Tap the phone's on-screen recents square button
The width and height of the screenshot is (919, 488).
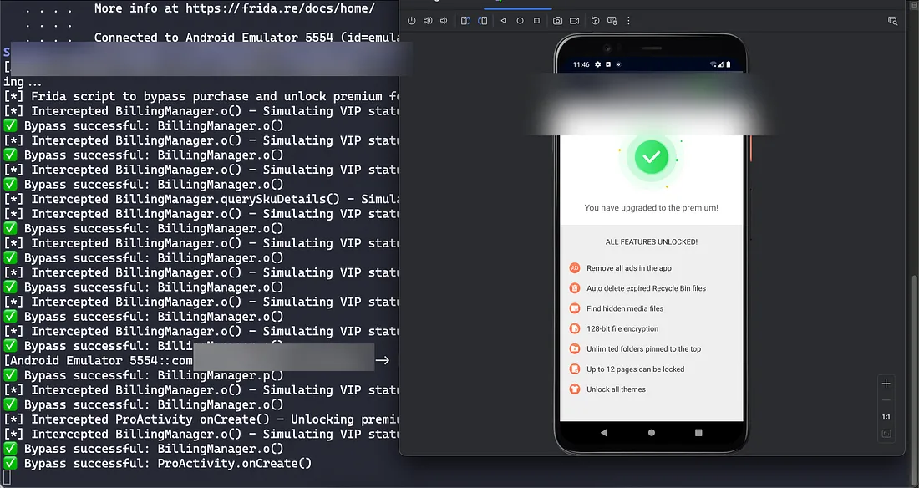pyautogui.click(x=698, y=433)
